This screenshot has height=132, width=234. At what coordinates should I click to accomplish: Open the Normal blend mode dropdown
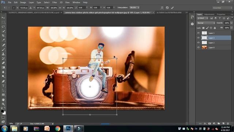pyautogui.click(x=206, y=23)
